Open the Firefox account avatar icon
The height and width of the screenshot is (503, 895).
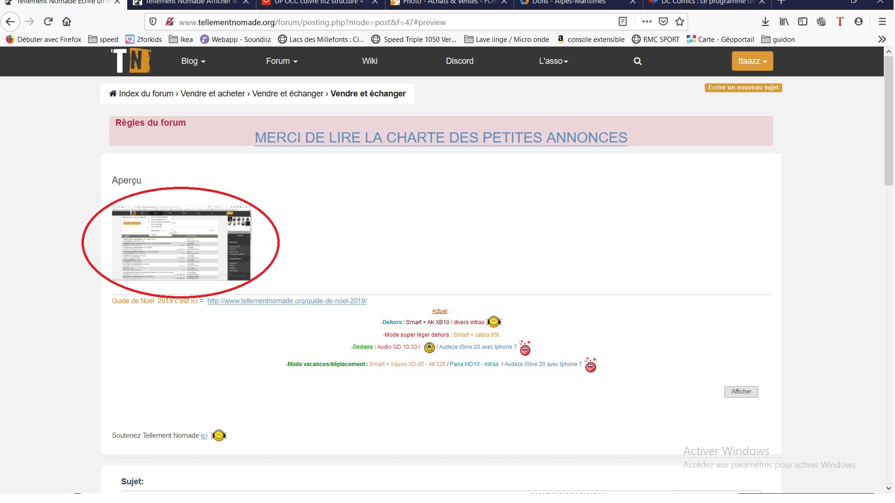pos(859,22)
